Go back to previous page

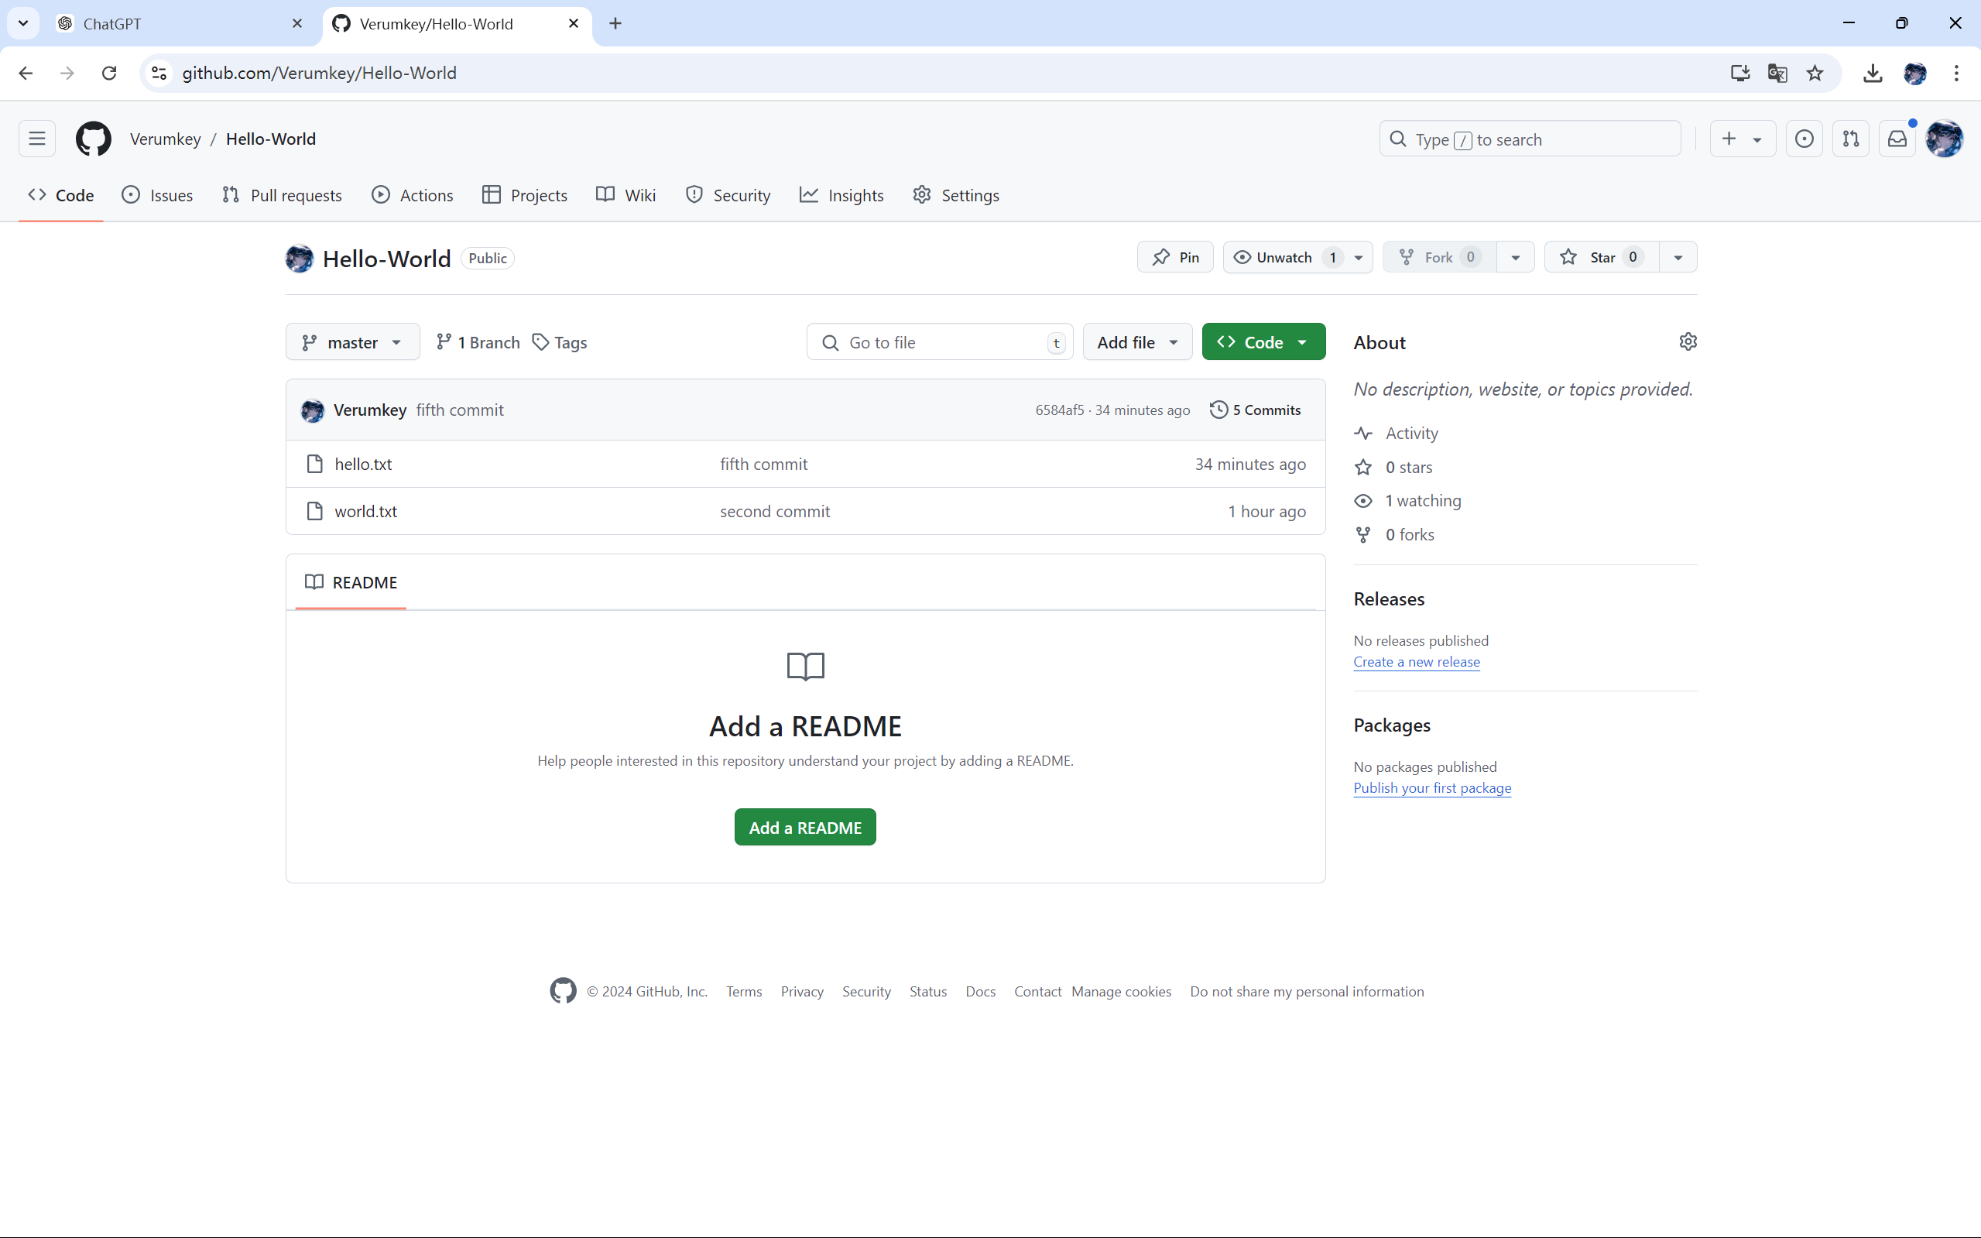click(26, 73)
